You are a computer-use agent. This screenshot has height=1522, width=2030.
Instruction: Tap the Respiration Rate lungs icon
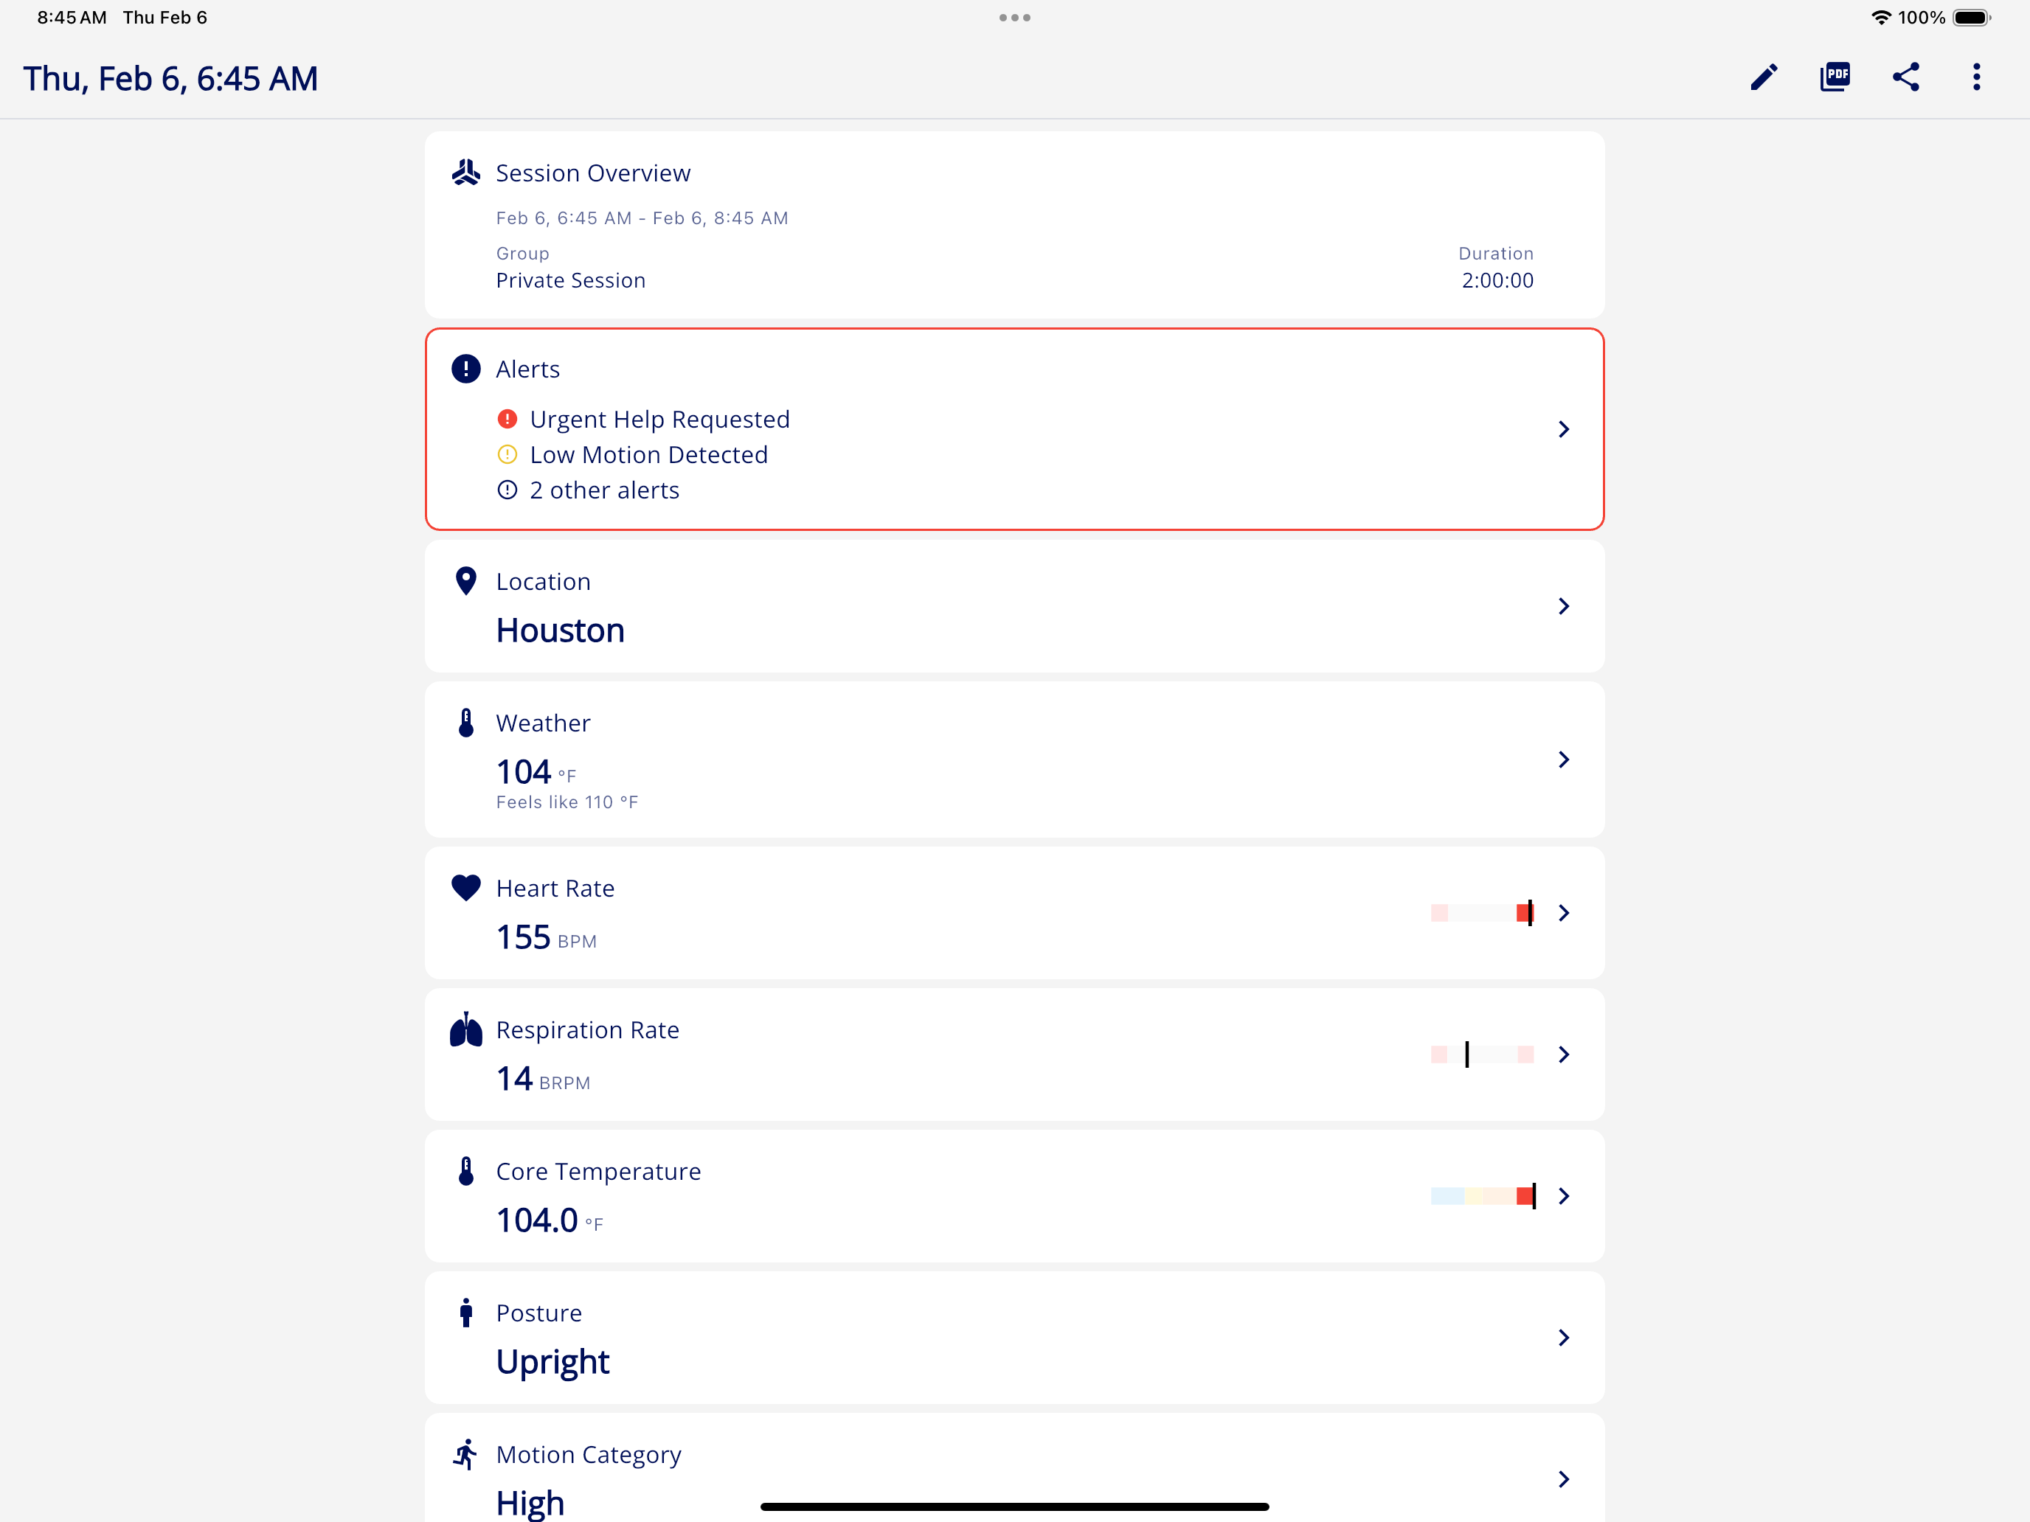coord(466,1029)
